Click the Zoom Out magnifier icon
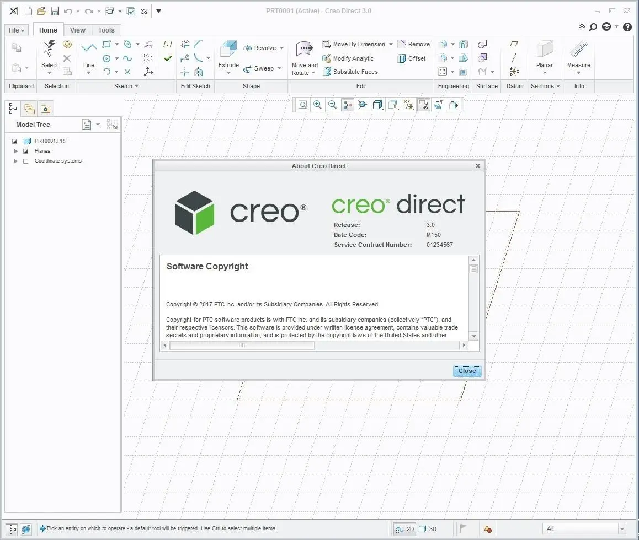The height and width of the screenshot is (540, 639). pyautogui.click(x=333, y=105)
